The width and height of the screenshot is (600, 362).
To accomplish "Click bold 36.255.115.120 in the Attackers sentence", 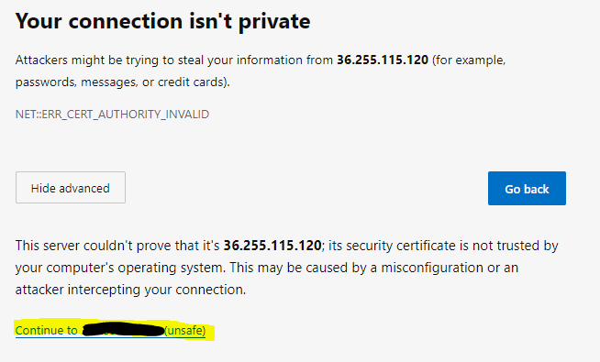I will tap(383, 60).
